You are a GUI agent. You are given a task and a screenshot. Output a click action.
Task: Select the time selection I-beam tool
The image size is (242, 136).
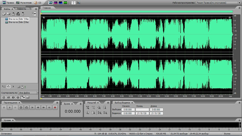pos(73,3)
